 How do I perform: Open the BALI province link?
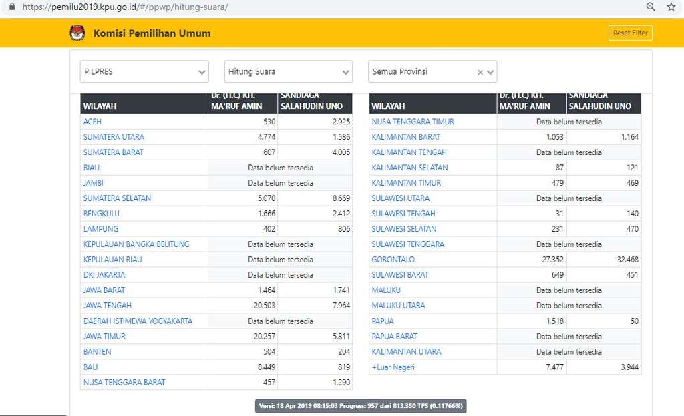(x=90, y=367)
